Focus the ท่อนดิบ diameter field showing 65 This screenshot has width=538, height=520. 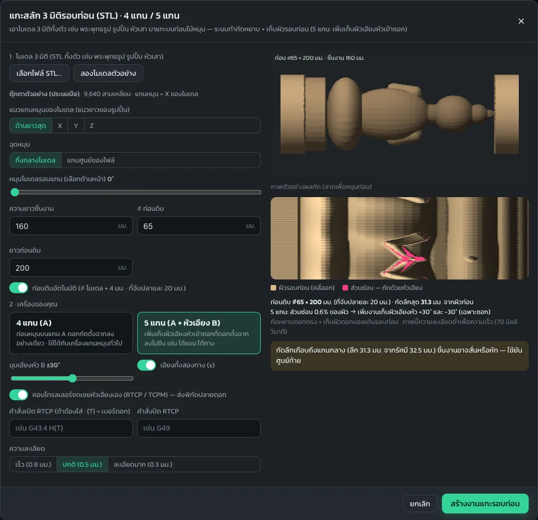(x=199, y=226)
